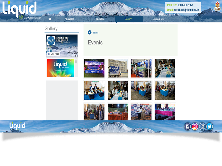The height and width of the screenshot is (166, 222).
Task: Go to the Contact Us page
Action: (158, 19)
